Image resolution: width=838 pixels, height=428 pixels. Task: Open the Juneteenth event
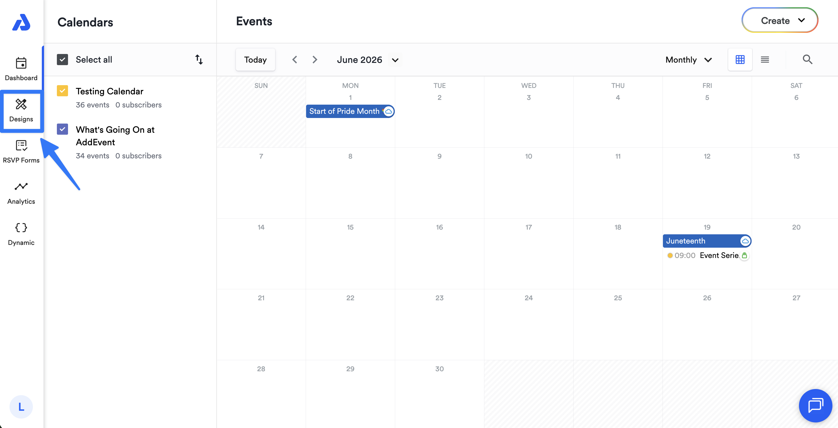(x=701, y=241)
